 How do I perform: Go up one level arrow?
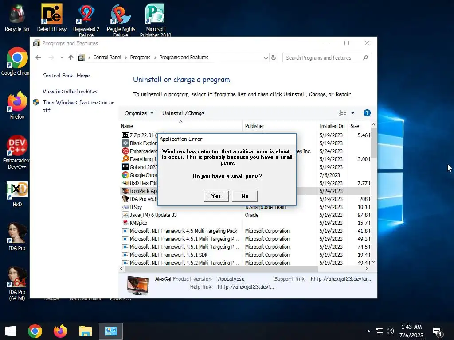70,58
